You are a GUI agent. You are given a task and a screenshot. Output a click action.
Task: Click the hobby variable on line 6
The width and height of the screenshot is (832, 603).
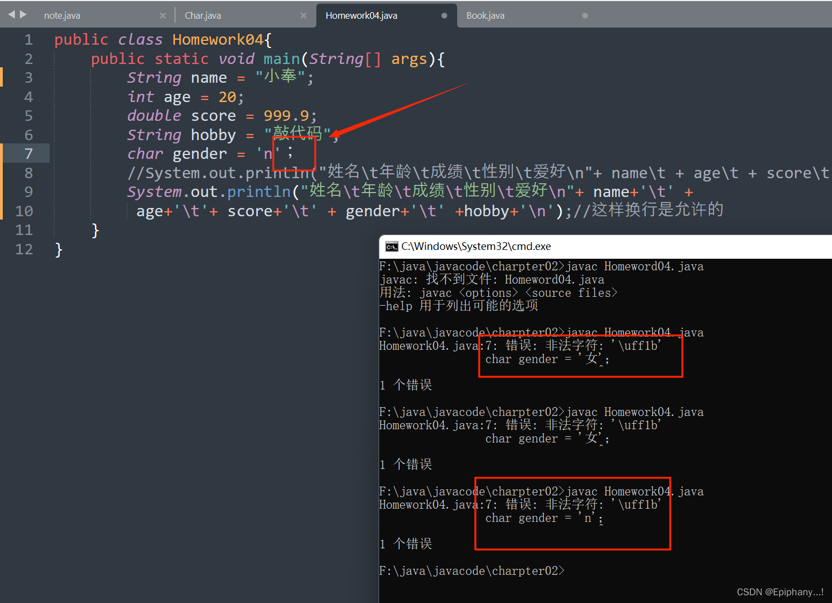point(213,135)
